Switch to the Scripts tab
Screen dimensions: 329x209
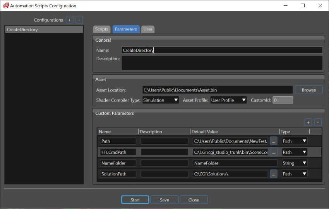pyautogui.click(x=101, y=29)
